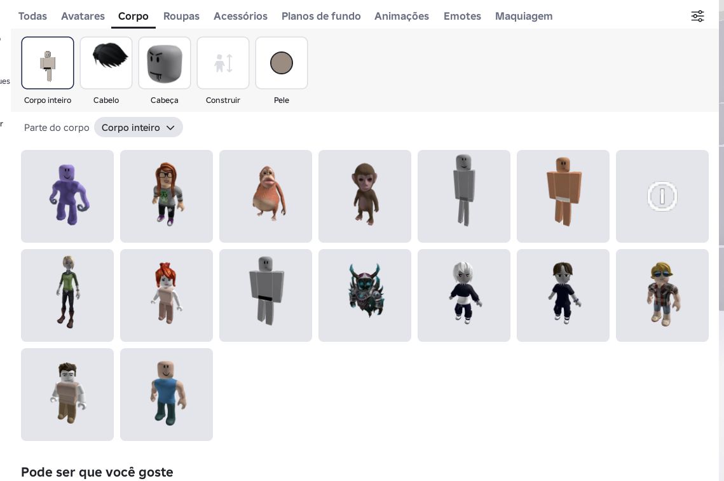
Task: Open the Planos de fundo tab
Action: coord(321,16)
